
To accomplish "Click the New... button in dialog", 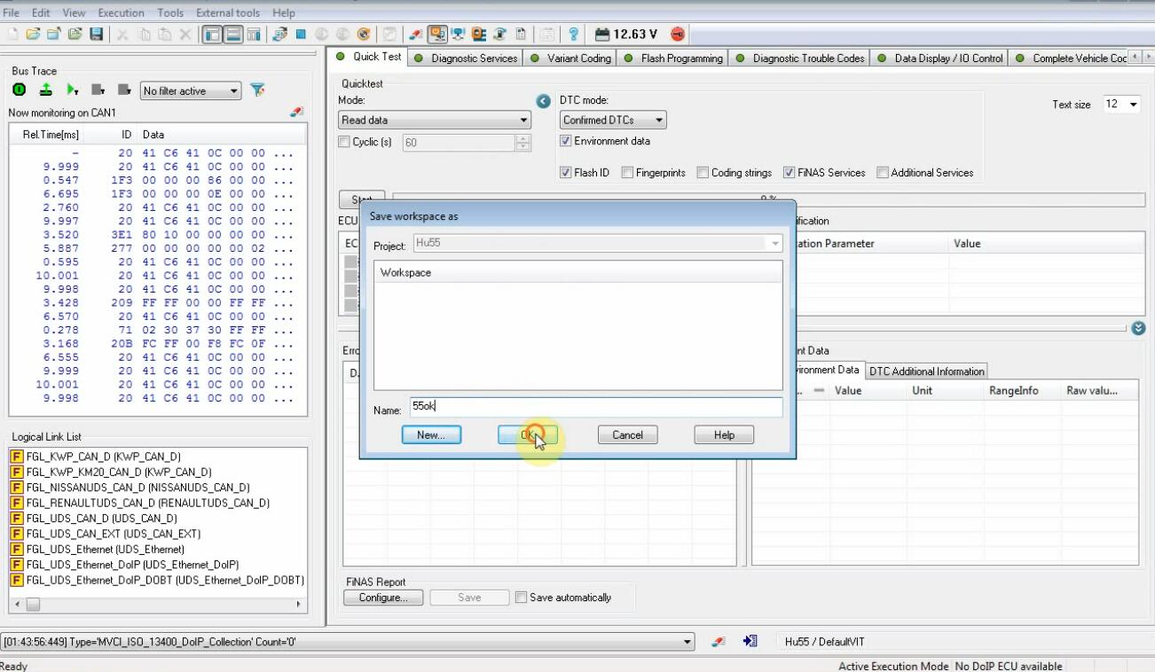I will (x=431, y=434).
